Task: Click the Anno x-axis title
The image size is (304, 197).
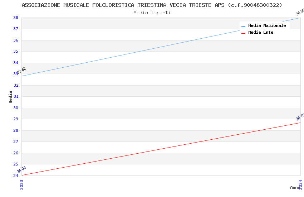Action: pos(295,188)
